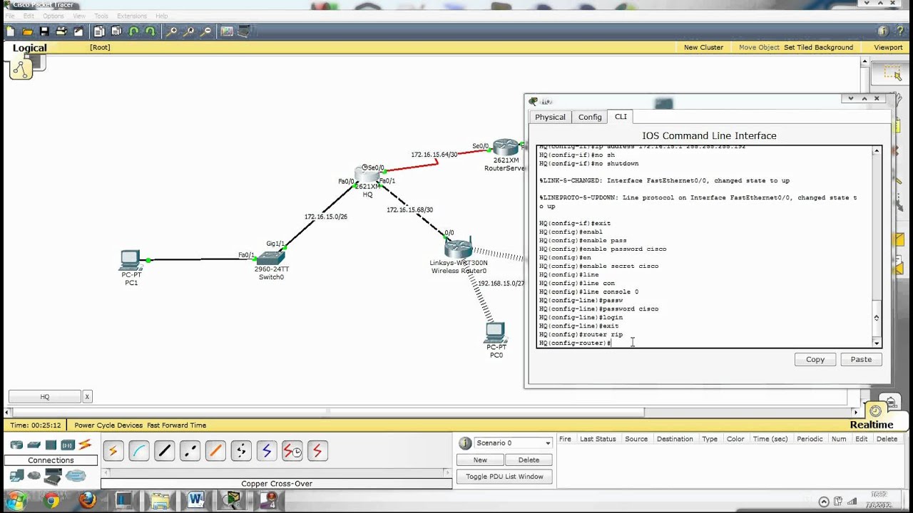The width and height of the screenshot is (913, 513).
Task: Open a file via folder icon
Action: pos(27,31)
